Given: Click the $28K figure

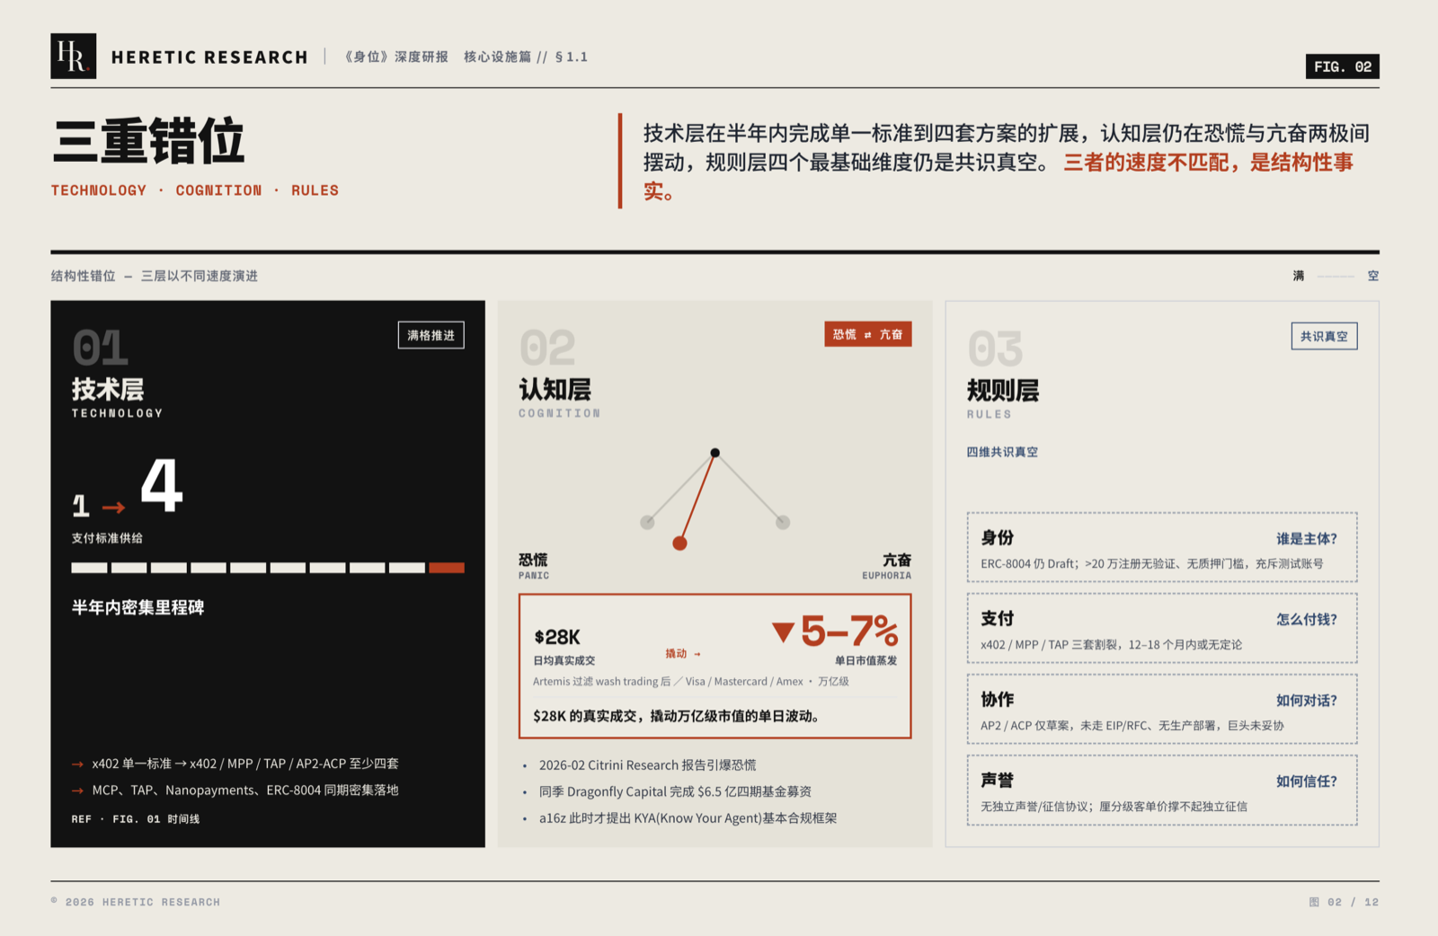Looking at the screenshot, I should [x=557, y=638].
